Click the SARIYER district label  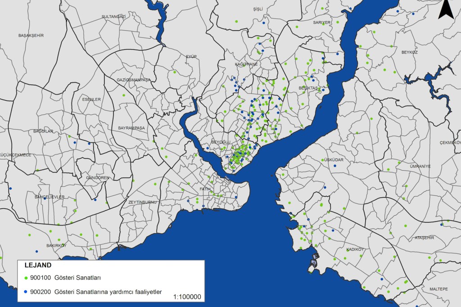coord(322,22)
